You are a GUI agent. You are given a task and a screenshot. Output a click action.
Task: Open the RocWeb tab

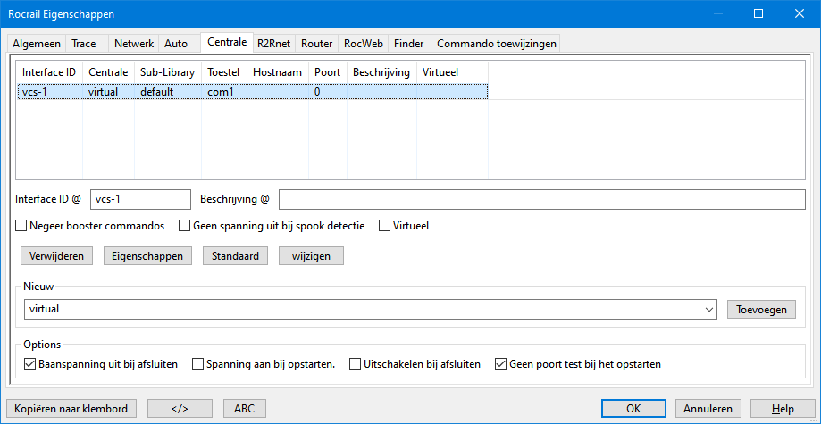[x=363, y=43]
